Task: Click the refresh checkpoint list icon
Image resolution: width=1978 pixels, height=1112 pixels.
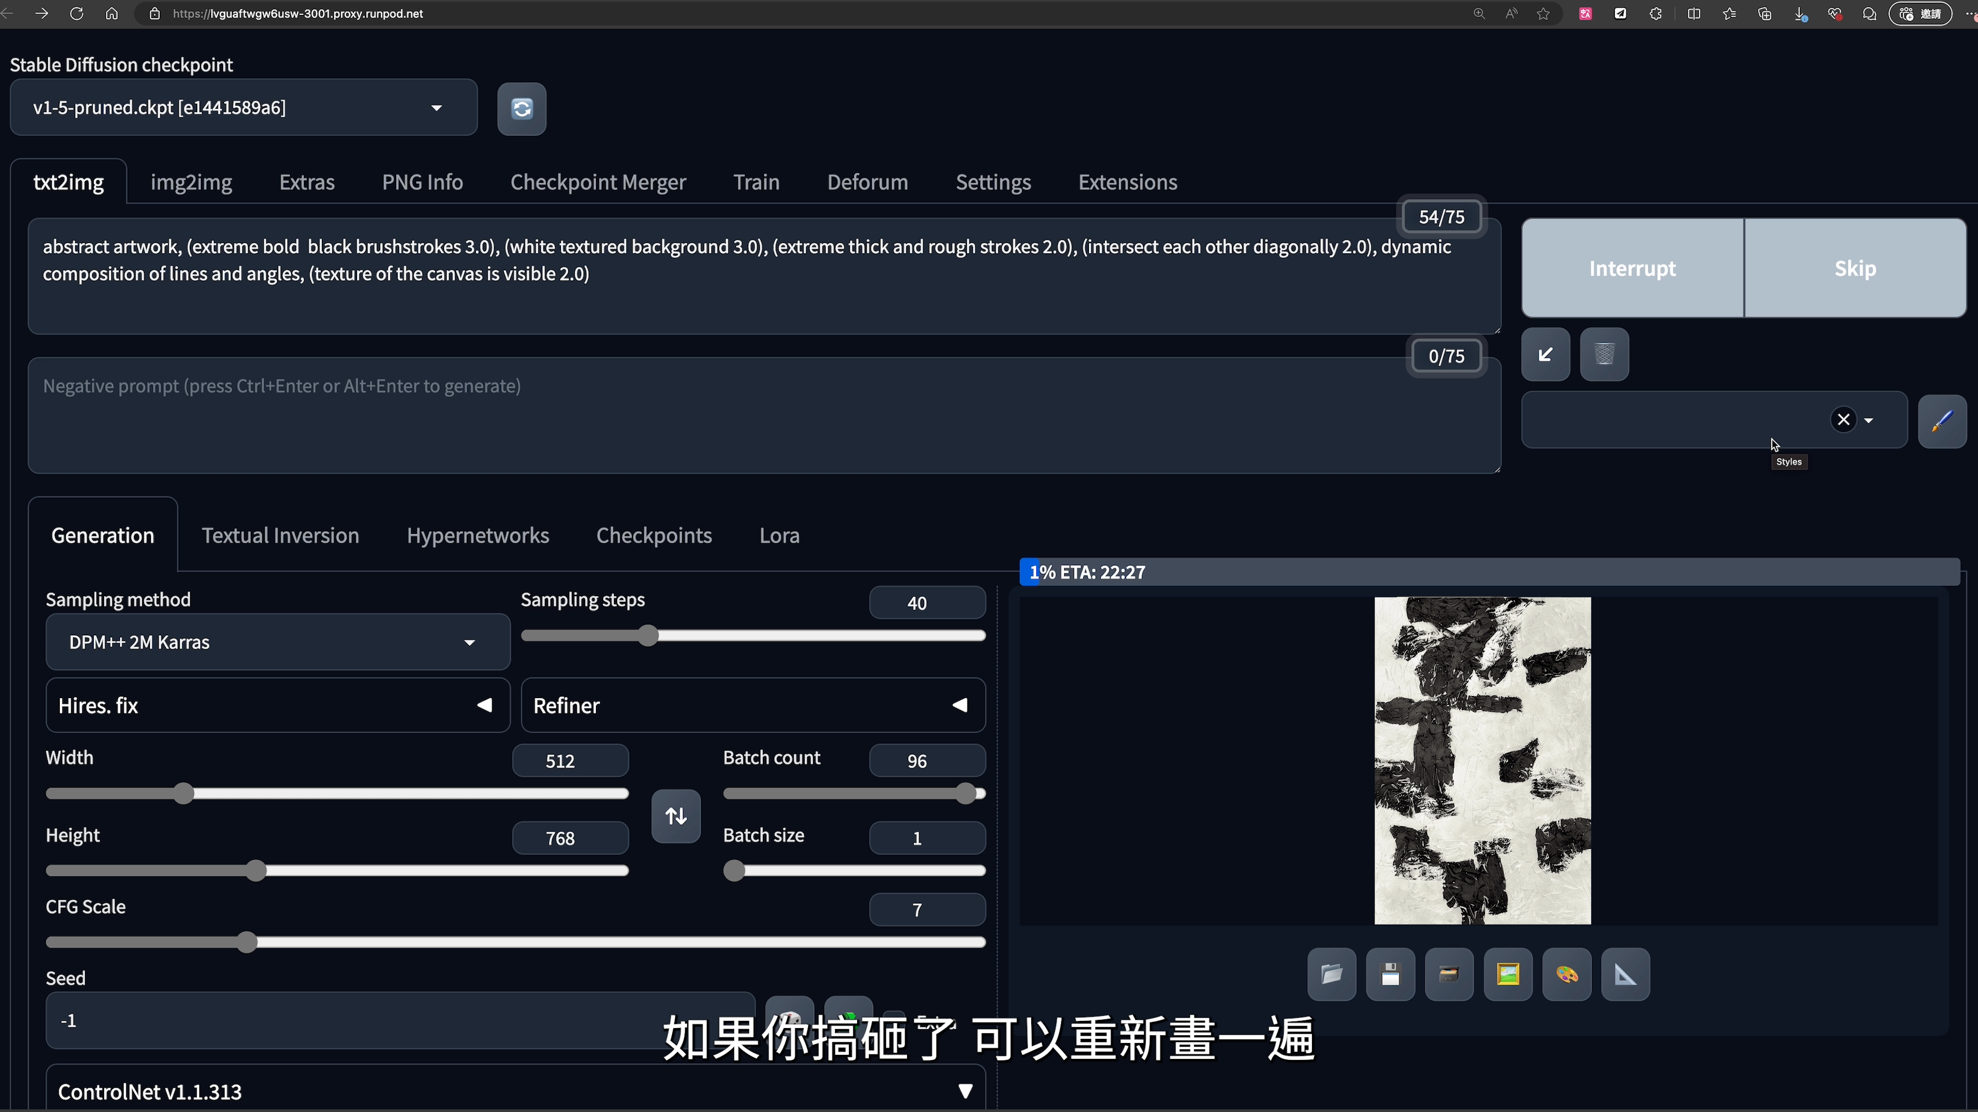Action: click(521, 109)
